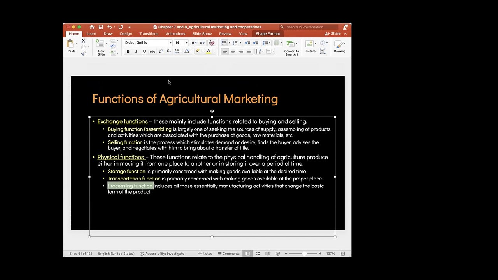The image size is (498, 280).
Task: Switch to the Design tab
Action: coord(126,34)
